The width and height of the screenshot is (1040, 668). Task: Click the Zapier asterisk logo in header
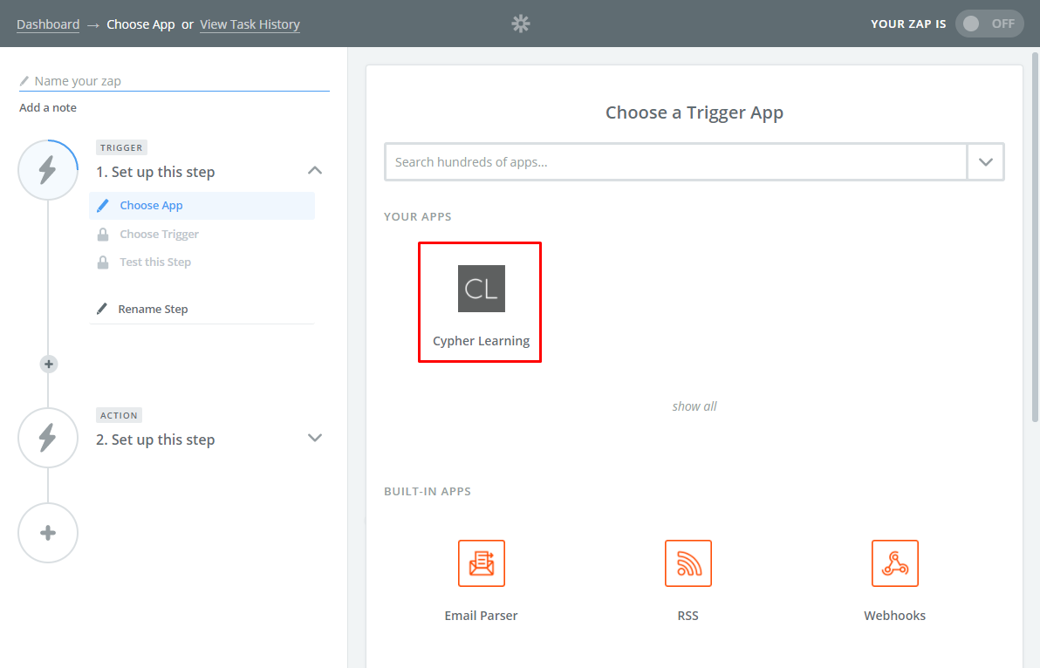(521, 24)
